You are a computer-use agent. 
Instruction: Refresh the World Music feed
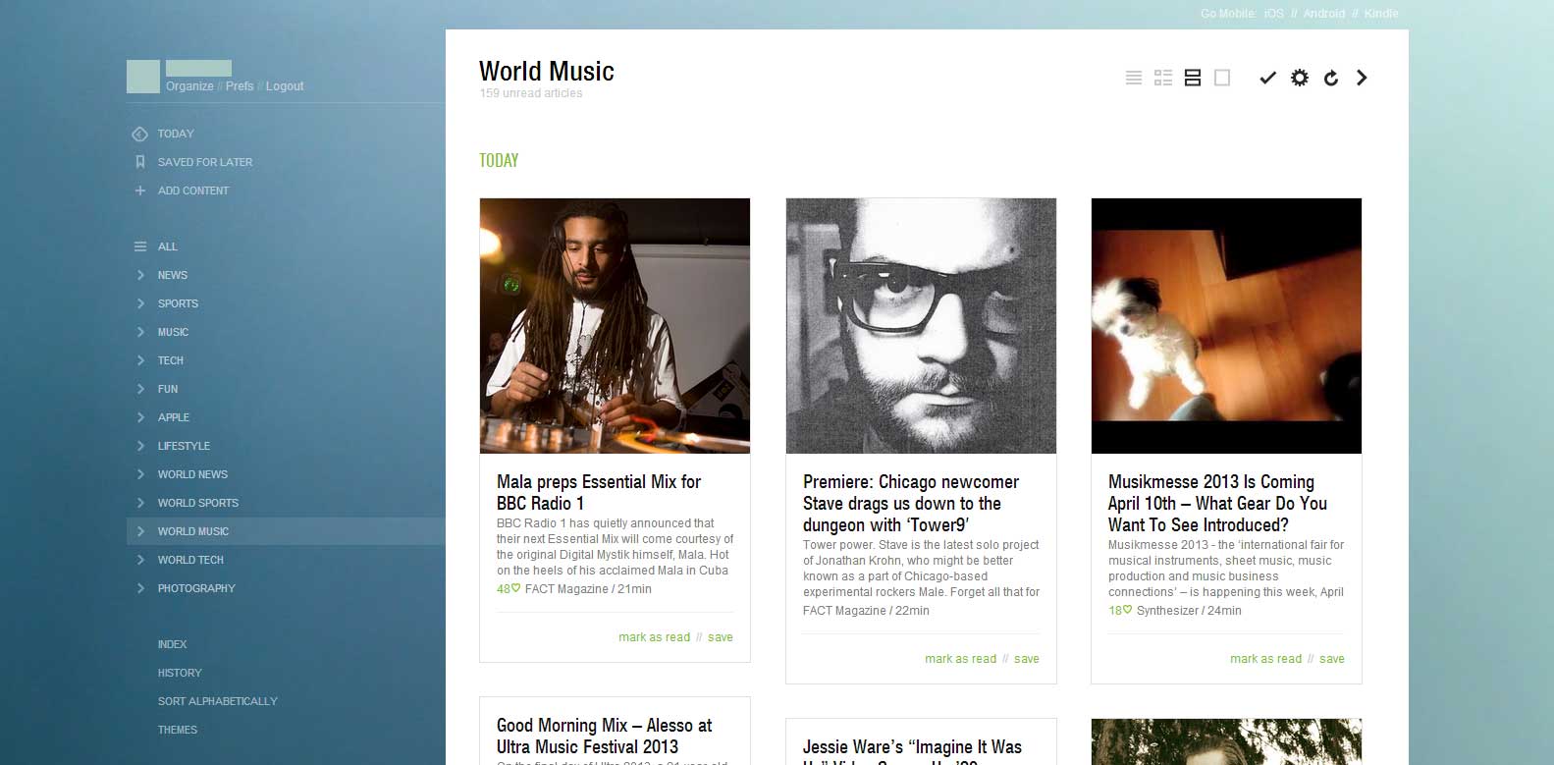tap(1331, 78)
